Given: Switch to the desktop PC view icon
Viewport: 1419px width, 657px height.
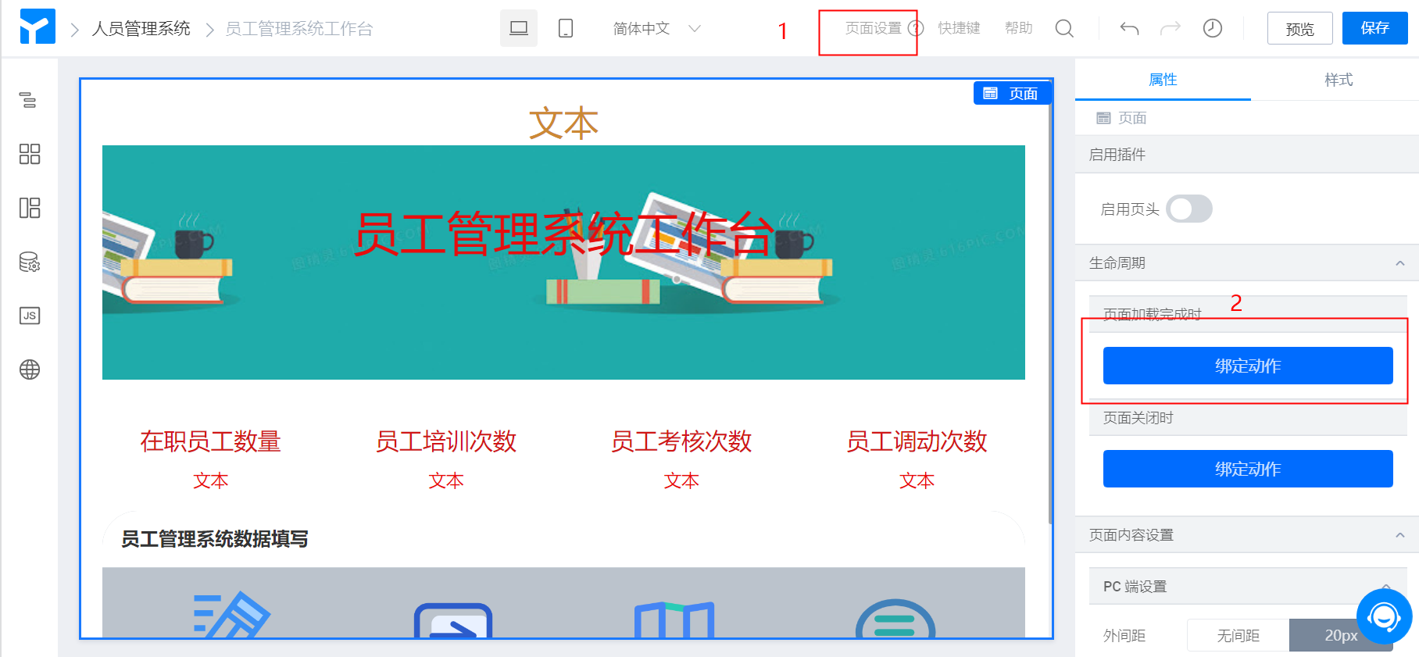Looking at the screenshot, I should pos(519,28).
